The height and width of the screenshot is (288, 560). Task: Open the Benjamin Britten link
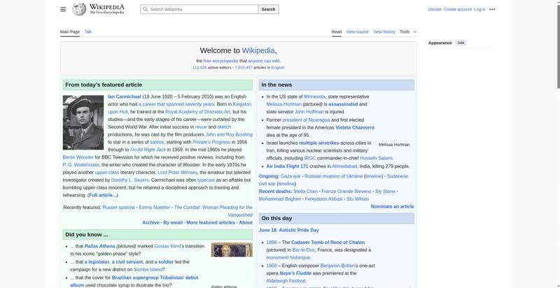coord(337,266)
